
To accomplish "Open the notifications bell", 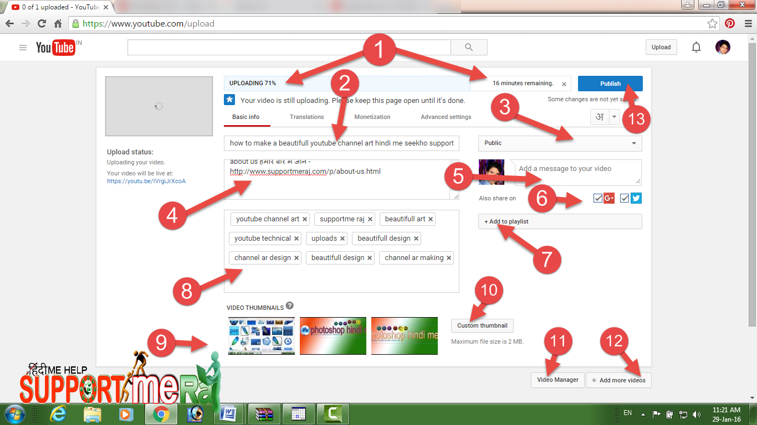I will [x=696, y=48].
